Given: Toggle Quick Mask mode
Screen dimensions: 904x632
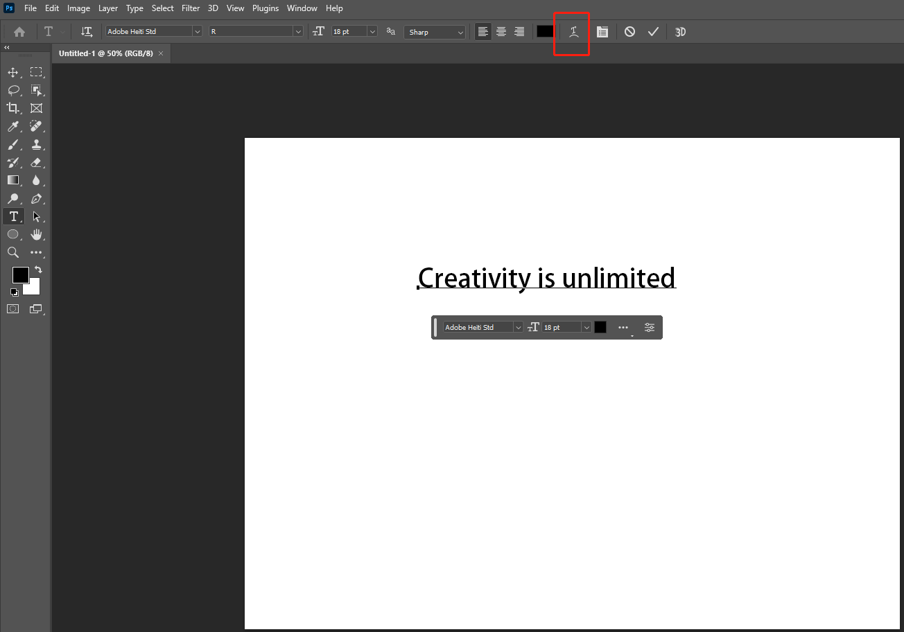Looking at the screenshot, I should click(12, 308).
